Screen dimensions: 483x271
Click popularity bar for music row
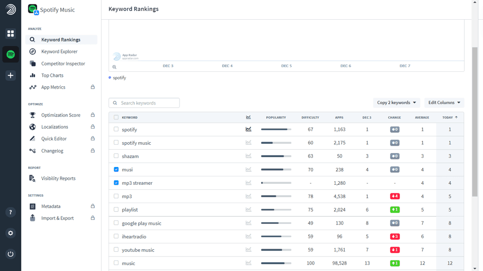click(x=276, y=263)
